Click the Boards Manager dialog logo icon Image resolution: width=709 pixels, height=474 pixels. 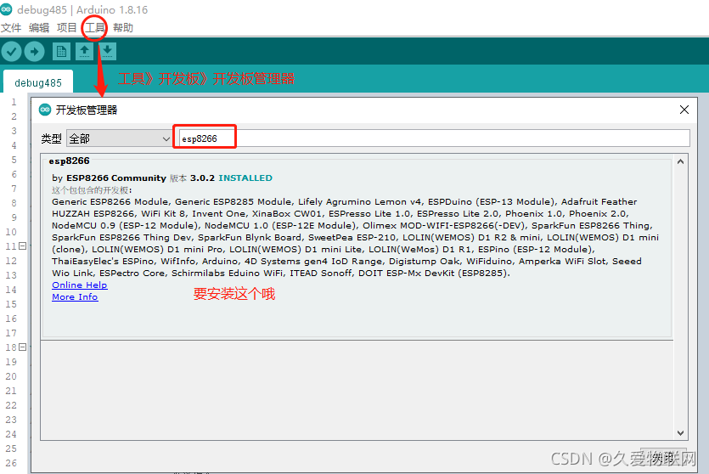(45, 110)
